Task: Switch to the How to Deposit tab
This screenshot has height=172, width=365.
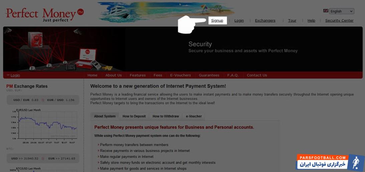Action: [134, 116]
